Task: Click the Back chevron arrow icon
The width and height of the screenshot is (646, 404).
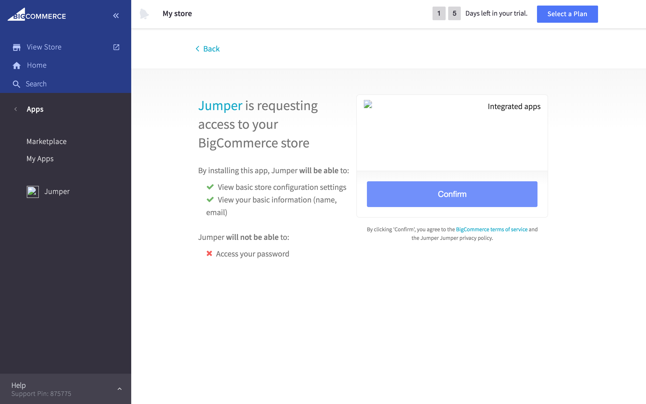Action: point(198,49)
